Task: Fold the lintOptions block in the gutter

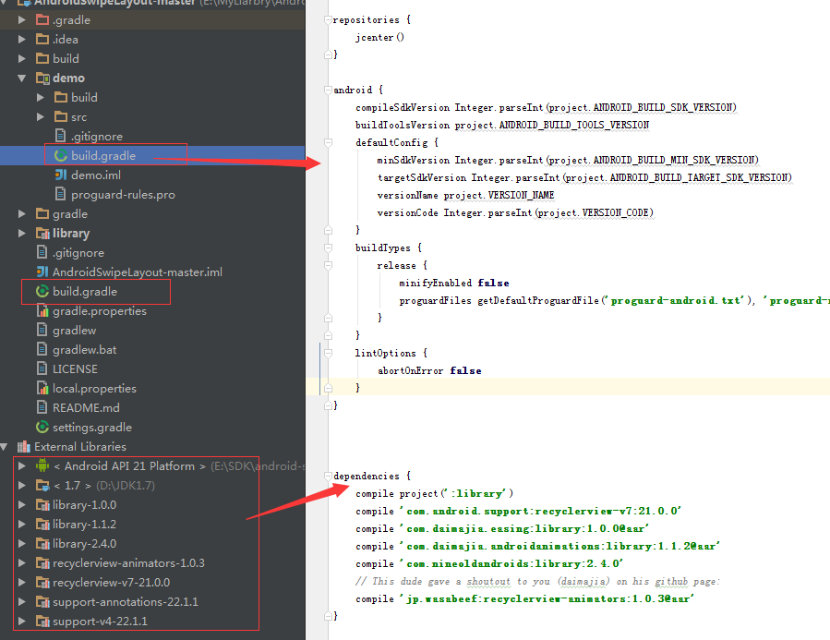Action: click(x=328, y=353)
